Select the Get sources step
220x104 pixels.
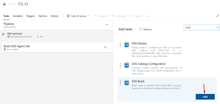pyautogui.click(x=57, y=35)
